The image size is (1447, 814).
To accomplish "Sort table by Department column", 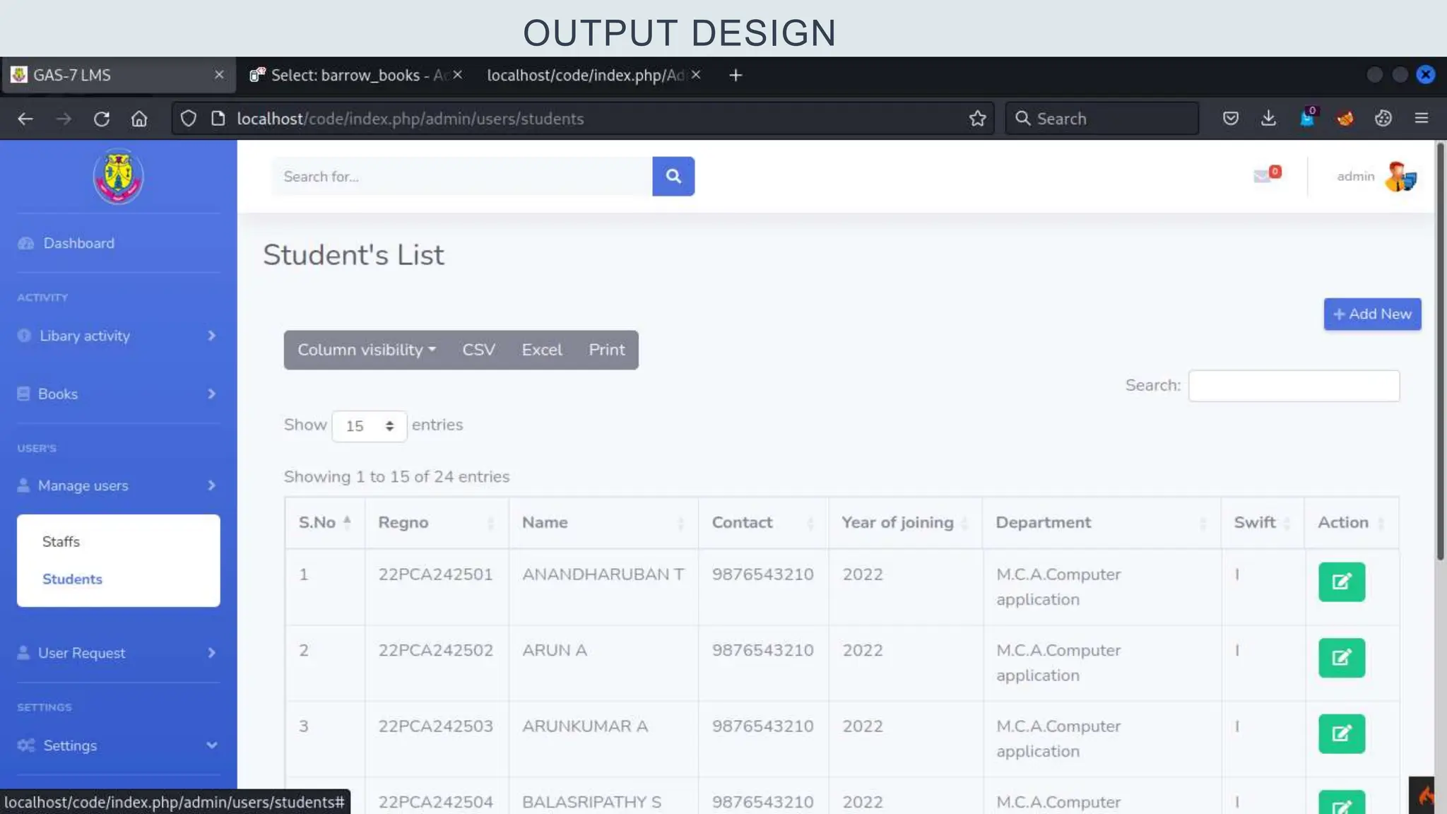I will tap(1102, 522).
